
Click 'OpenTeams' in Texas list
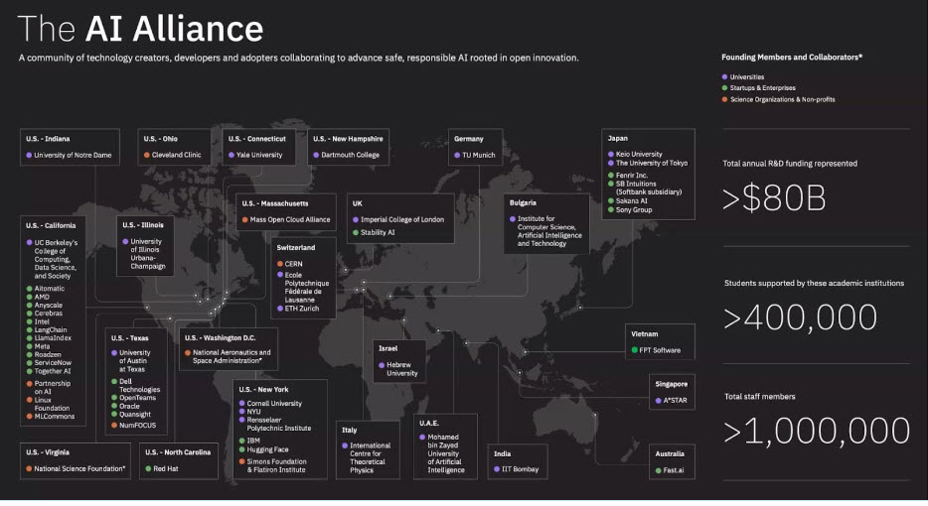[138, 398]
